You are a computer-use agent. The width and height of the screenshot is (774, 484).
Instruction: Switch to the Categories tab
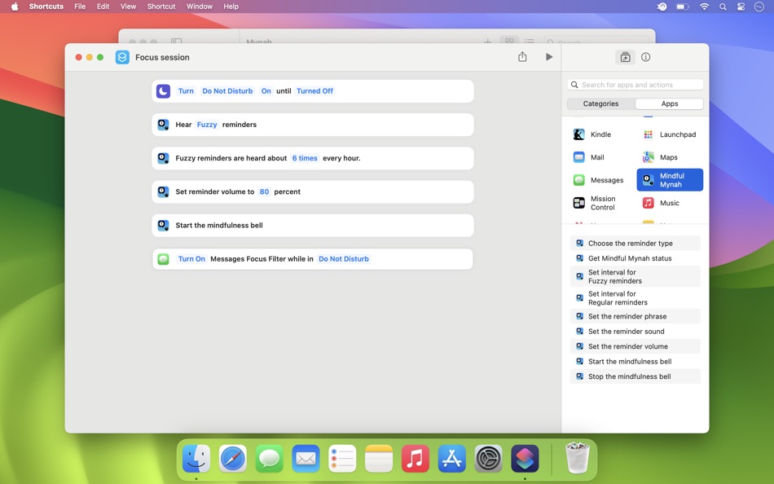pyautogui.click(x=600, y=103)
